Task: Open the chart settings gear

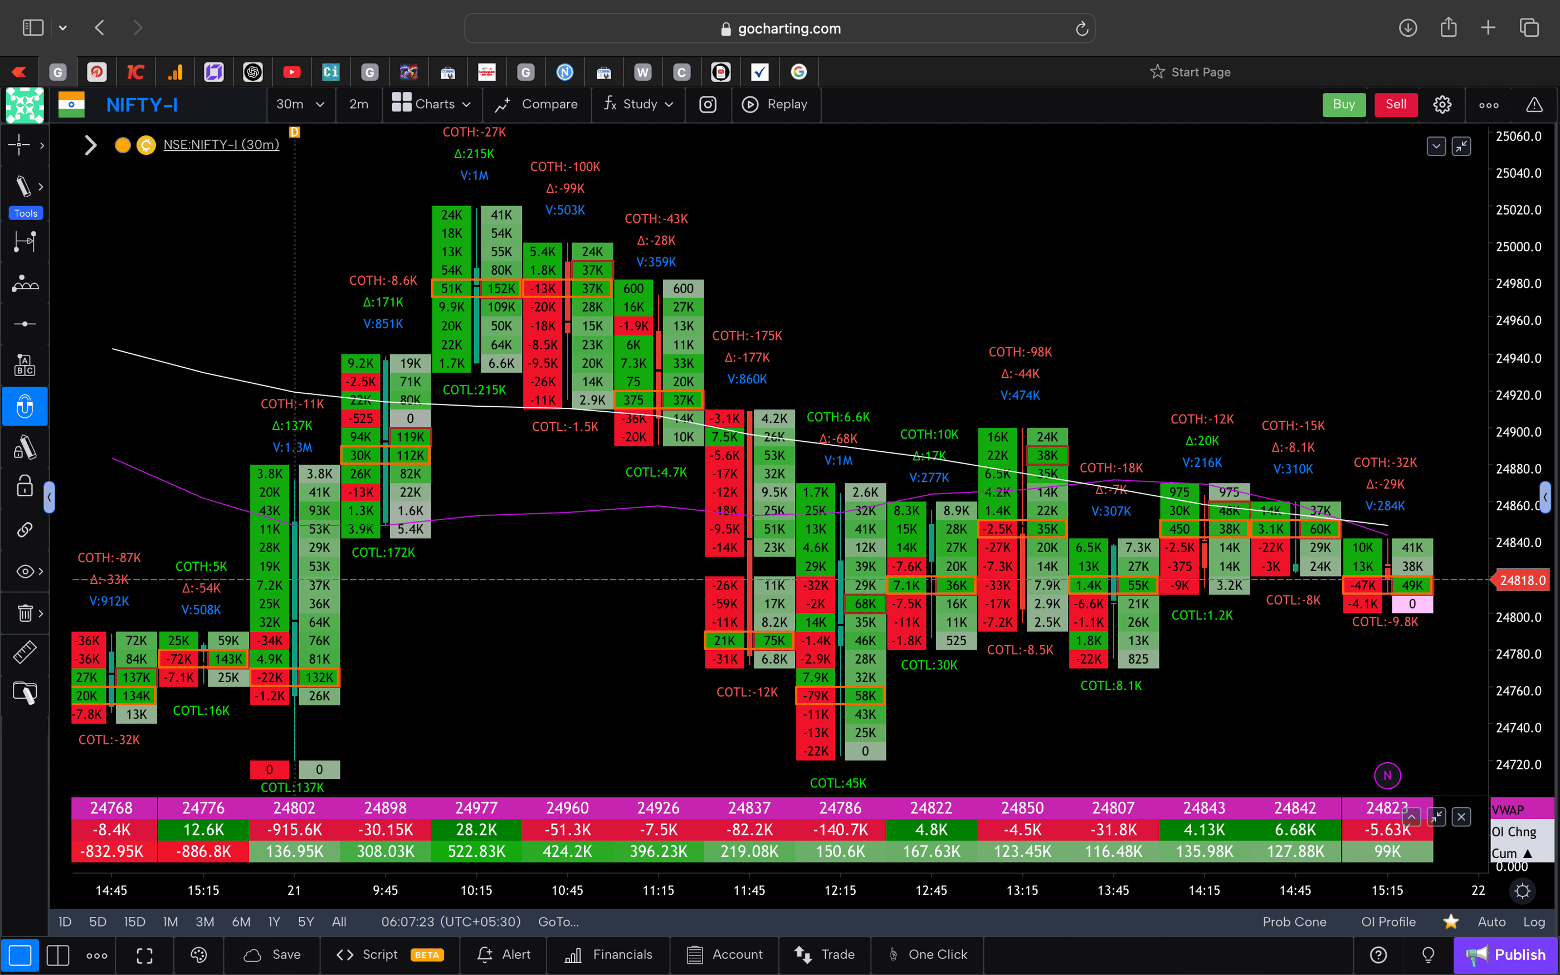Action: coord(1442,105)
